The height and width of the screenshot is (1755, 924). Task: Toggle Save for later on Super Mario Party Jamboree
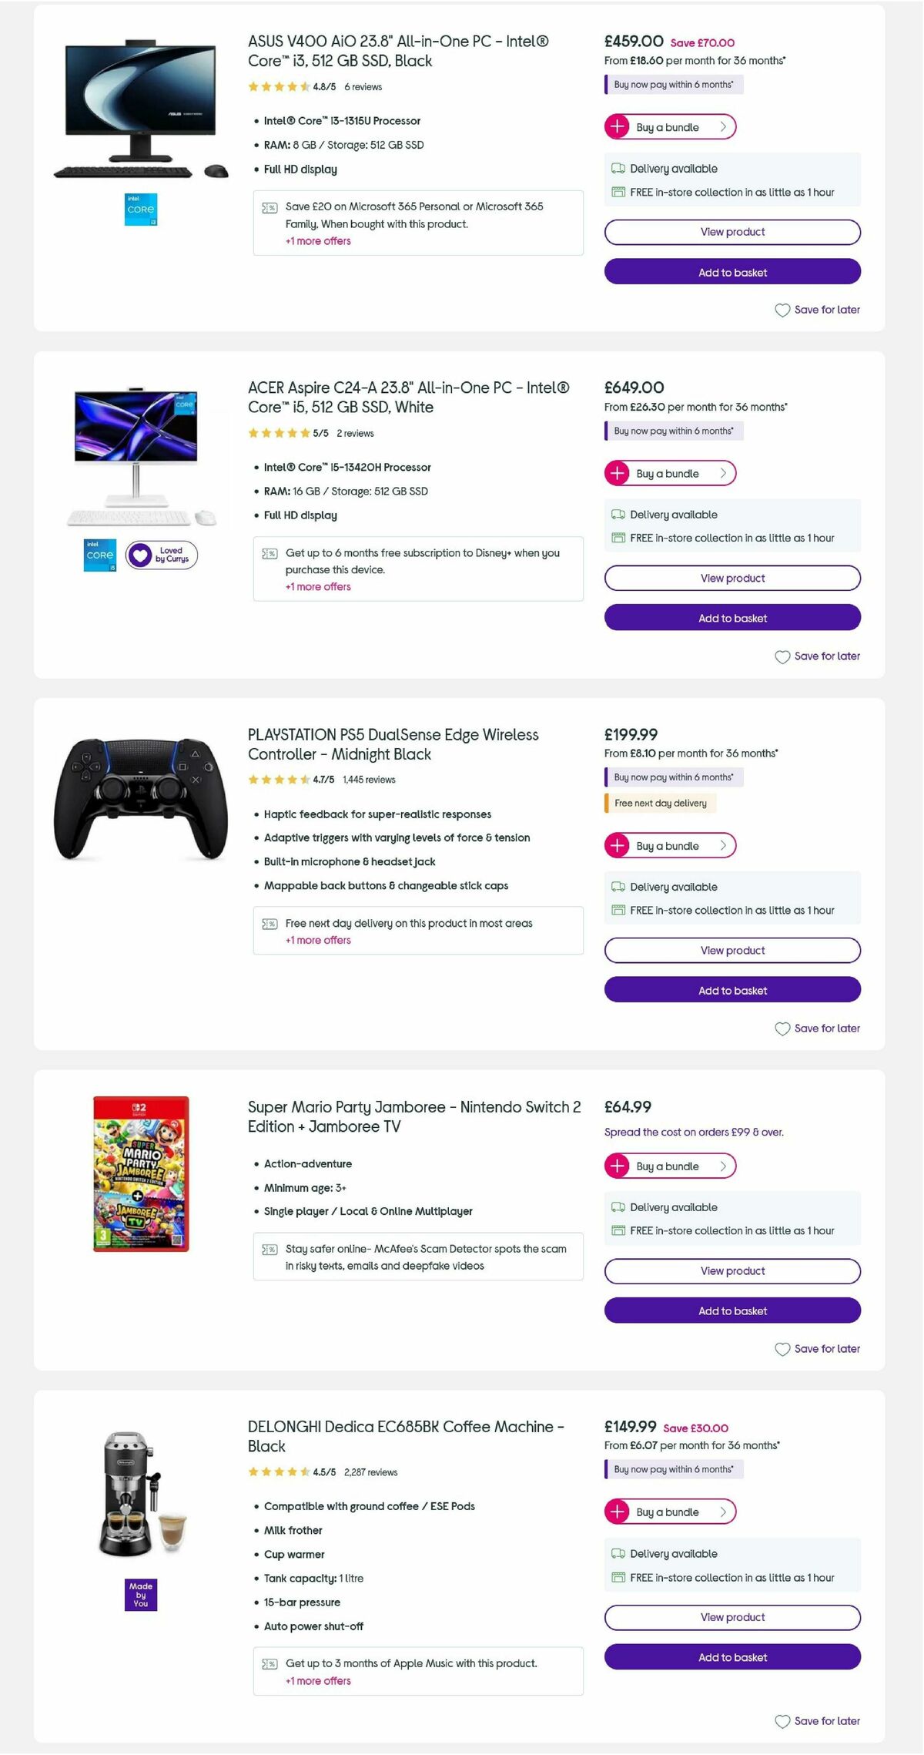pos(817,1349)
